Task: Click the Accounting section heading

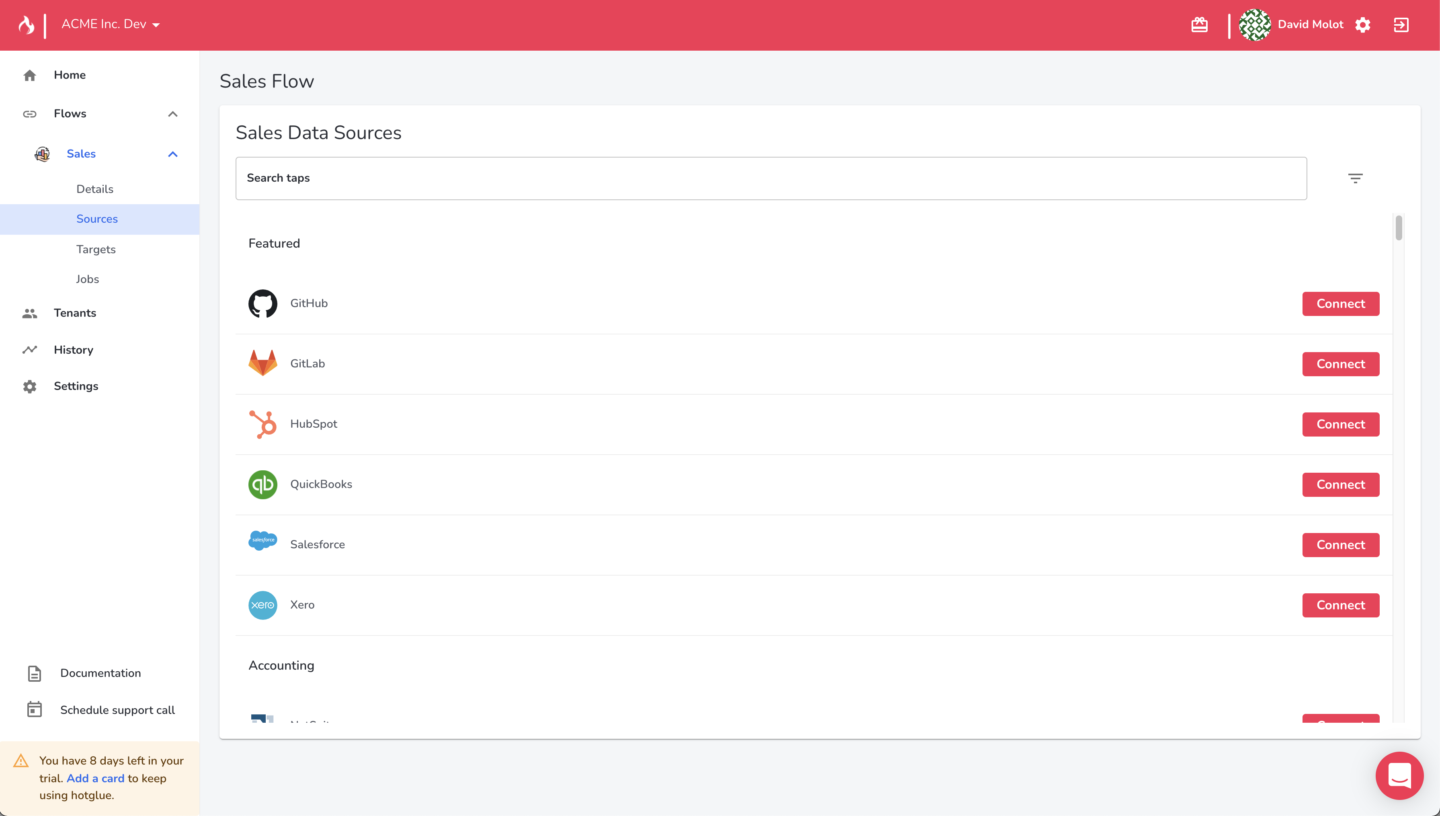Action: pos(281,665)
